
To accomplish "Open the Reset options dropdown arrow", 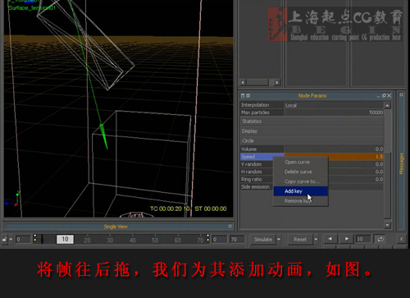I will point(316,240).
